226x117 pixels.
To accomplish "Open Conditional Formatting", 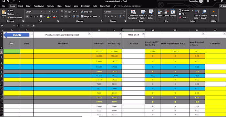I will point(133,15).
